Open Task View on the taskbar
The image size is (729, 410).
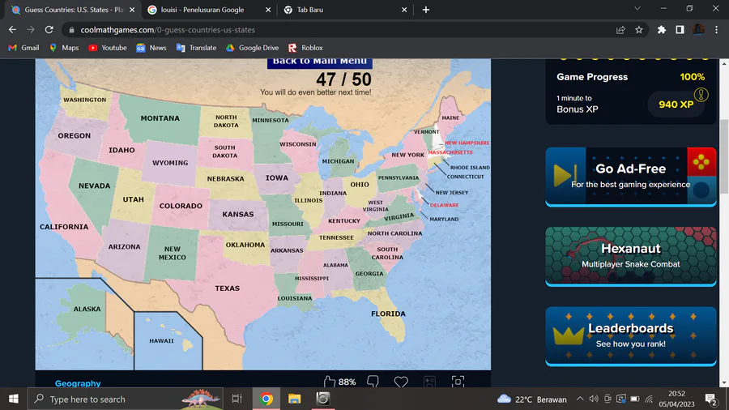(237, 399)
